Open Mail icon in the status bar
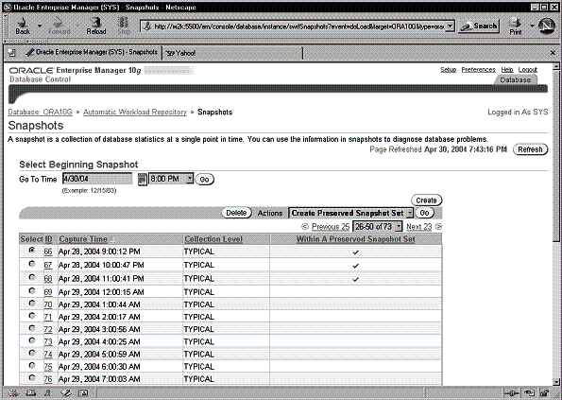Screen dimensions: 562x400 point(31,392)
